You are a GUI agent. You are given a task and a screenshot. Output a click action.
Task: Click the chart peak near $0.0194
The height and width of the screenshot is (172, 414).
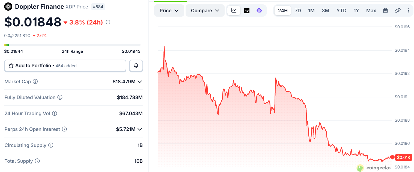164,47
